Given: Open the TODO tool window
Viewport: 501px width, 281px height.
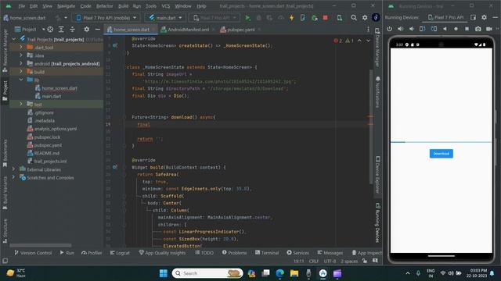Looking at the screenshot, I should (x=204, y=253).
